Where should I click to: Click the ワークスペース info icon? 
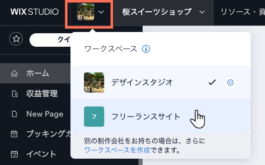tap(146, 49)
